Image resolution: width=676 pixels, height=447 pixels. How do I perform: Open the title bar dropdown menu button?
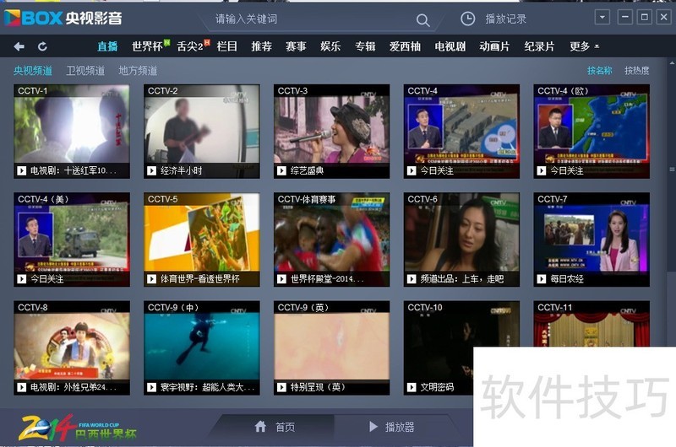click(602, 17)
